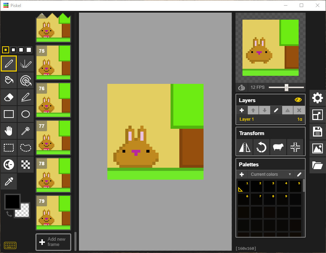Create a new layer
326x253 pixels.
point(242,110)
